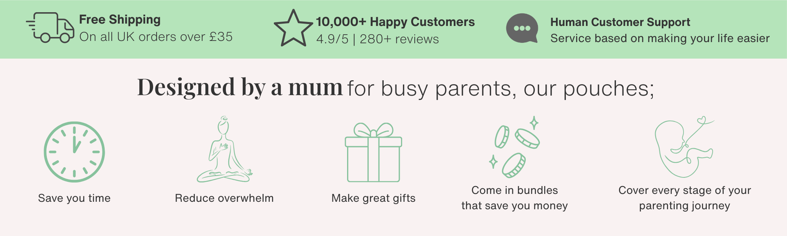Click 'Service based on making your life easier'
This screenshot has height=236, width=787.
660,39
